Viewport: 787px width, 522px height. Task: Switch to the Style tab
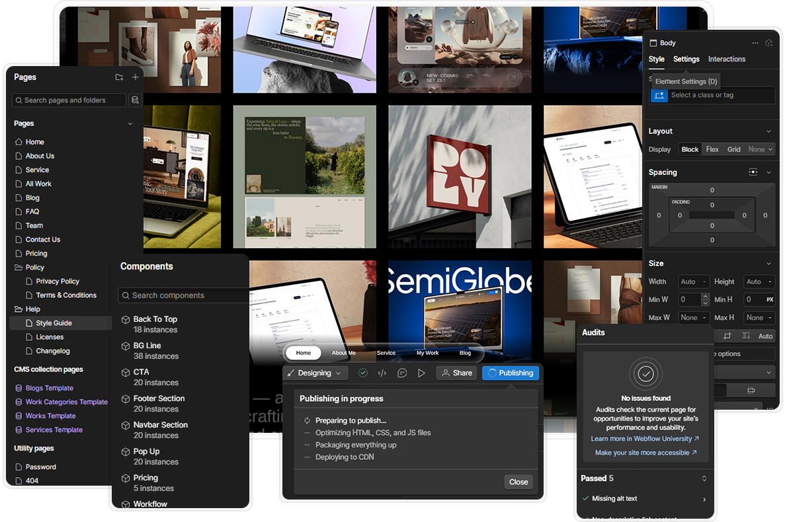(x=656, y=59)
